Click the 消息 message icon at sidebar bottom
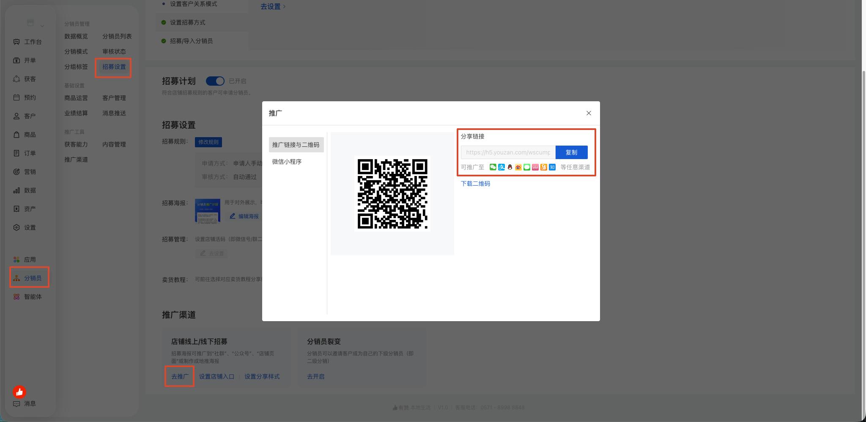The height and width of the screenshot is (422, 866). click(x=16, y=403)
